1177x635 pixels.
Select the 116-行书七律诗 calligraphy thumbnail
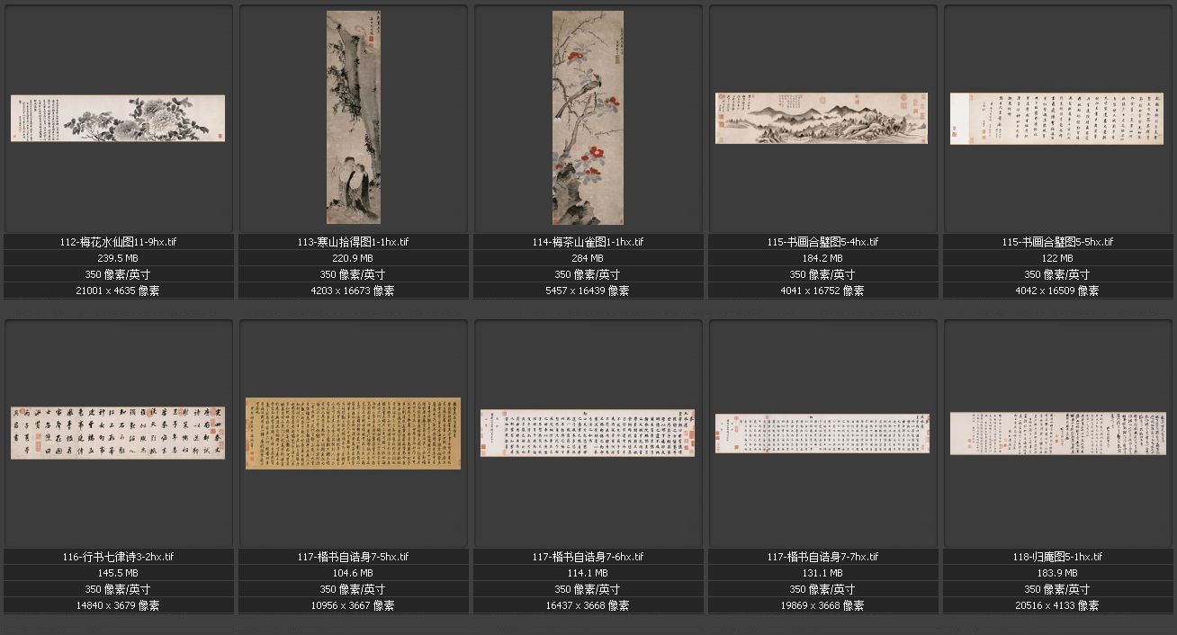click(x=118, y=433)
